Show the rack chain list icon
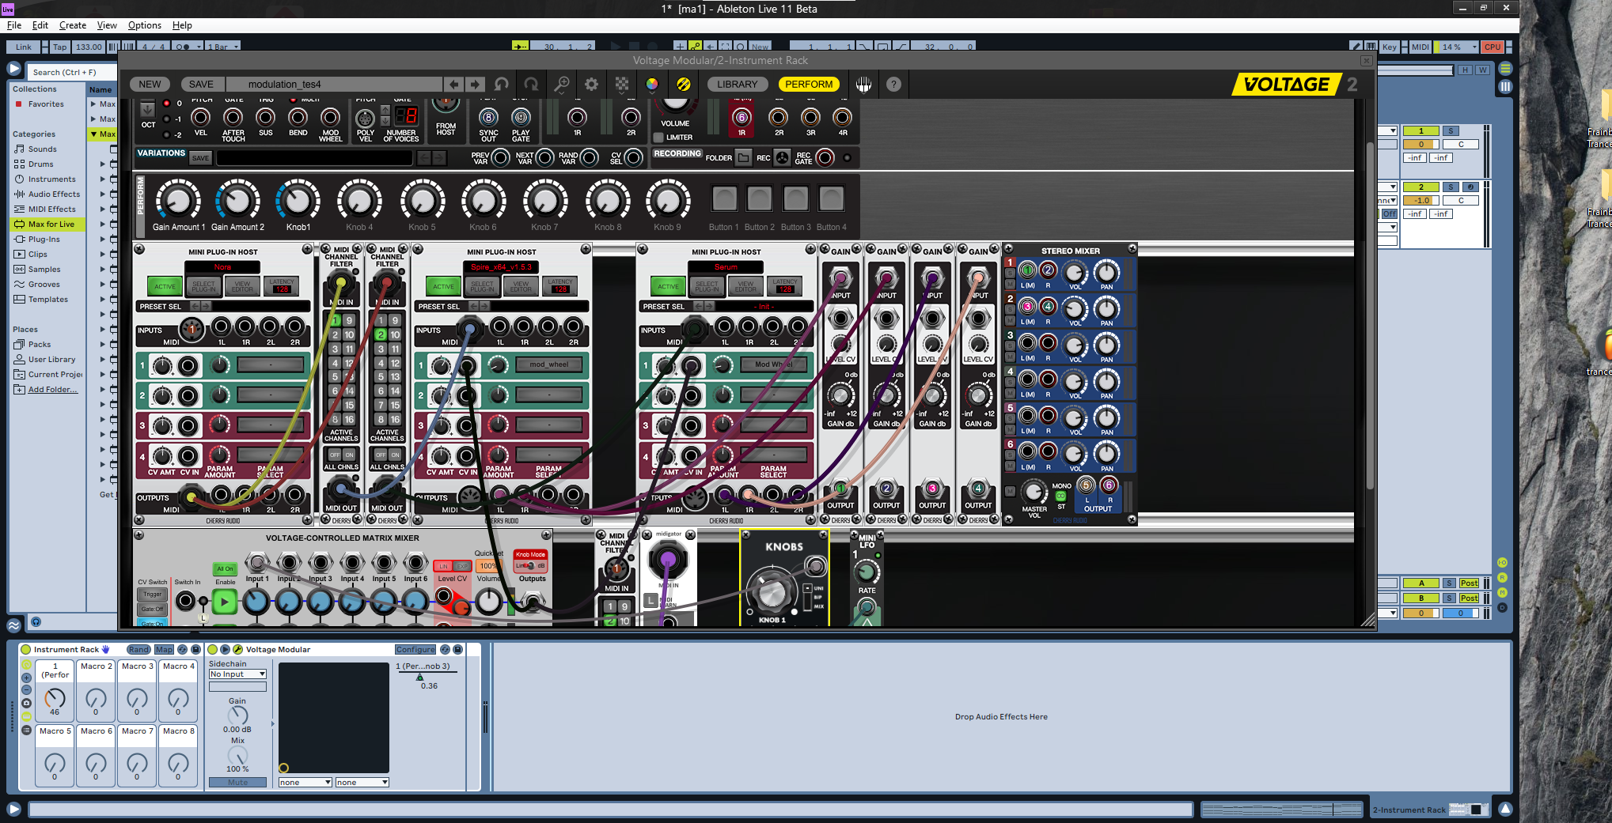Image resolution: width=1612 pixels, height=823 pixels. pyautogui.click(x=26, y=730)
